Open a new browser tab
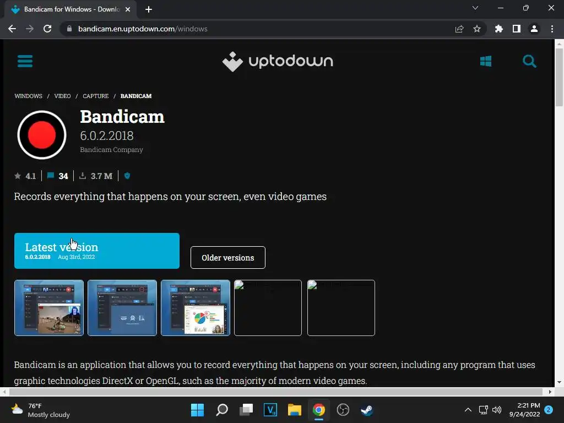 (149, 9)
